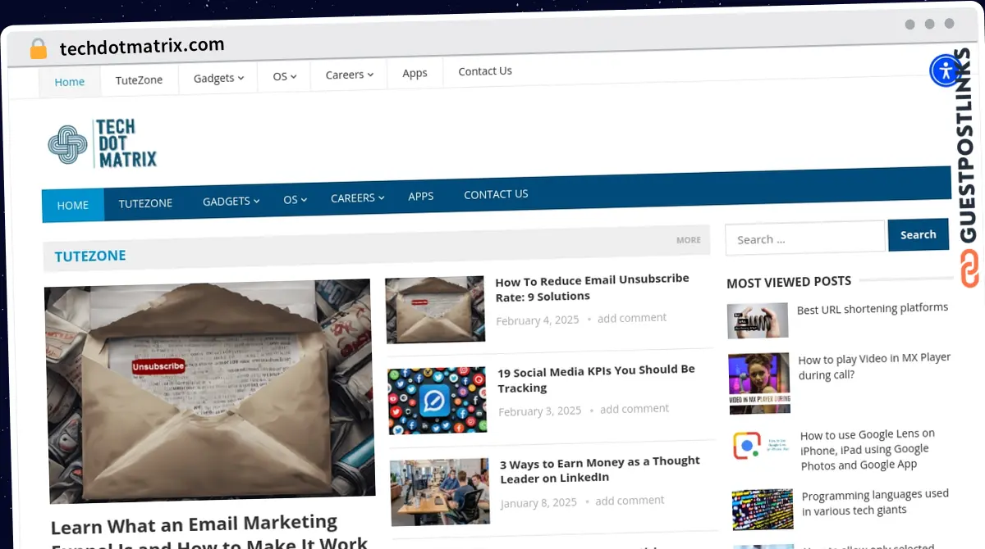Click the Google Lens post thumbnail
The image size is (985, 549).
coord(758,447)
